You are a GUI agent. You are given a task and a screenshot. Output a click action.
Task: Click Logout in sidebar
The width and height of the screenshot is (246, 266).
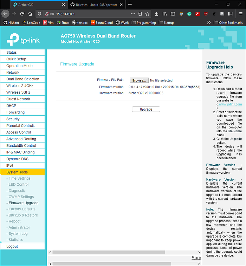click(x=22, y=246)
